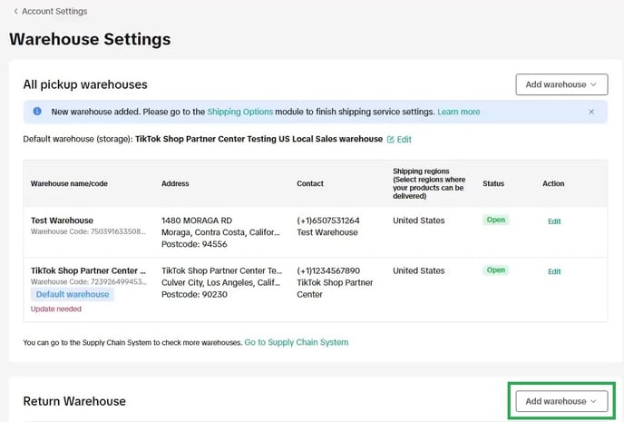
Task: Open Add warehouse dropdown in pickup warehouses
Action: tap(561, 84)
